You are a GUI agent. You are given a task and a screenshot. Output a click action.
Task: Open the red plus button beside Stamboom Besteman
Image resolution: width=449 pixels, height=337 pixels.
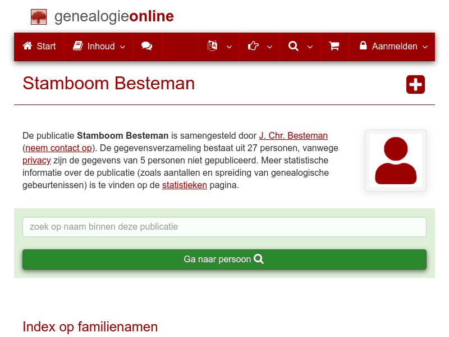(415, 84)
